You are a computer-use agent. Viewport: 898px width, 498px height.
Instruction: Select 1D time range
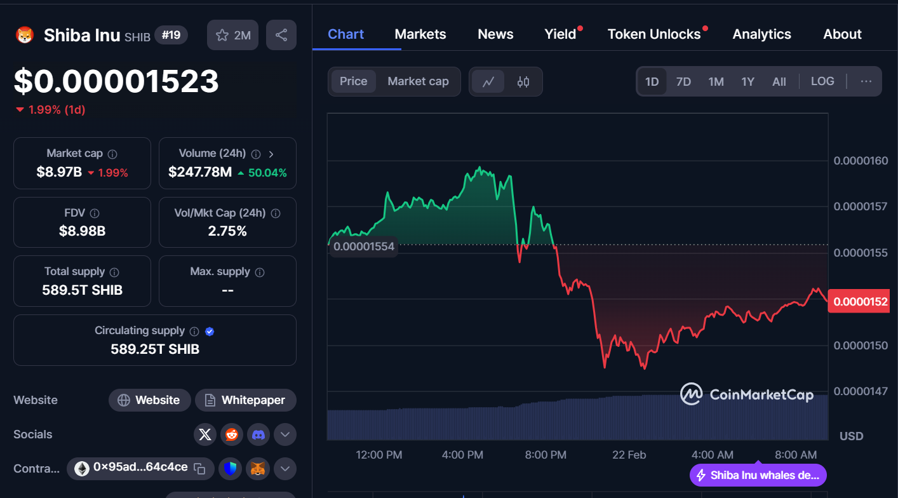click(x=652, y=81)
